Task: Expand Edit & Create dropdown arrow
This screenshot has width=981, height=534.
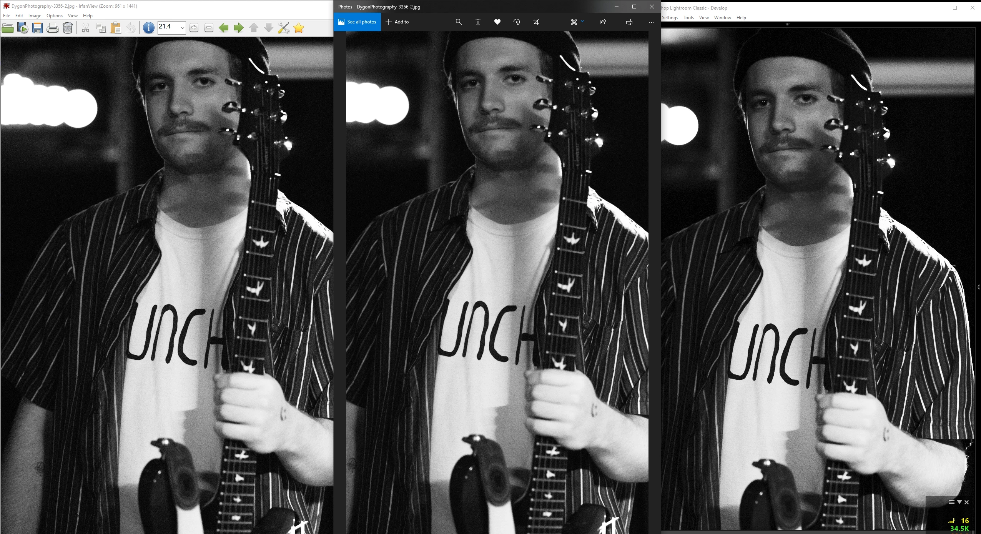Action: pos(582,21)
